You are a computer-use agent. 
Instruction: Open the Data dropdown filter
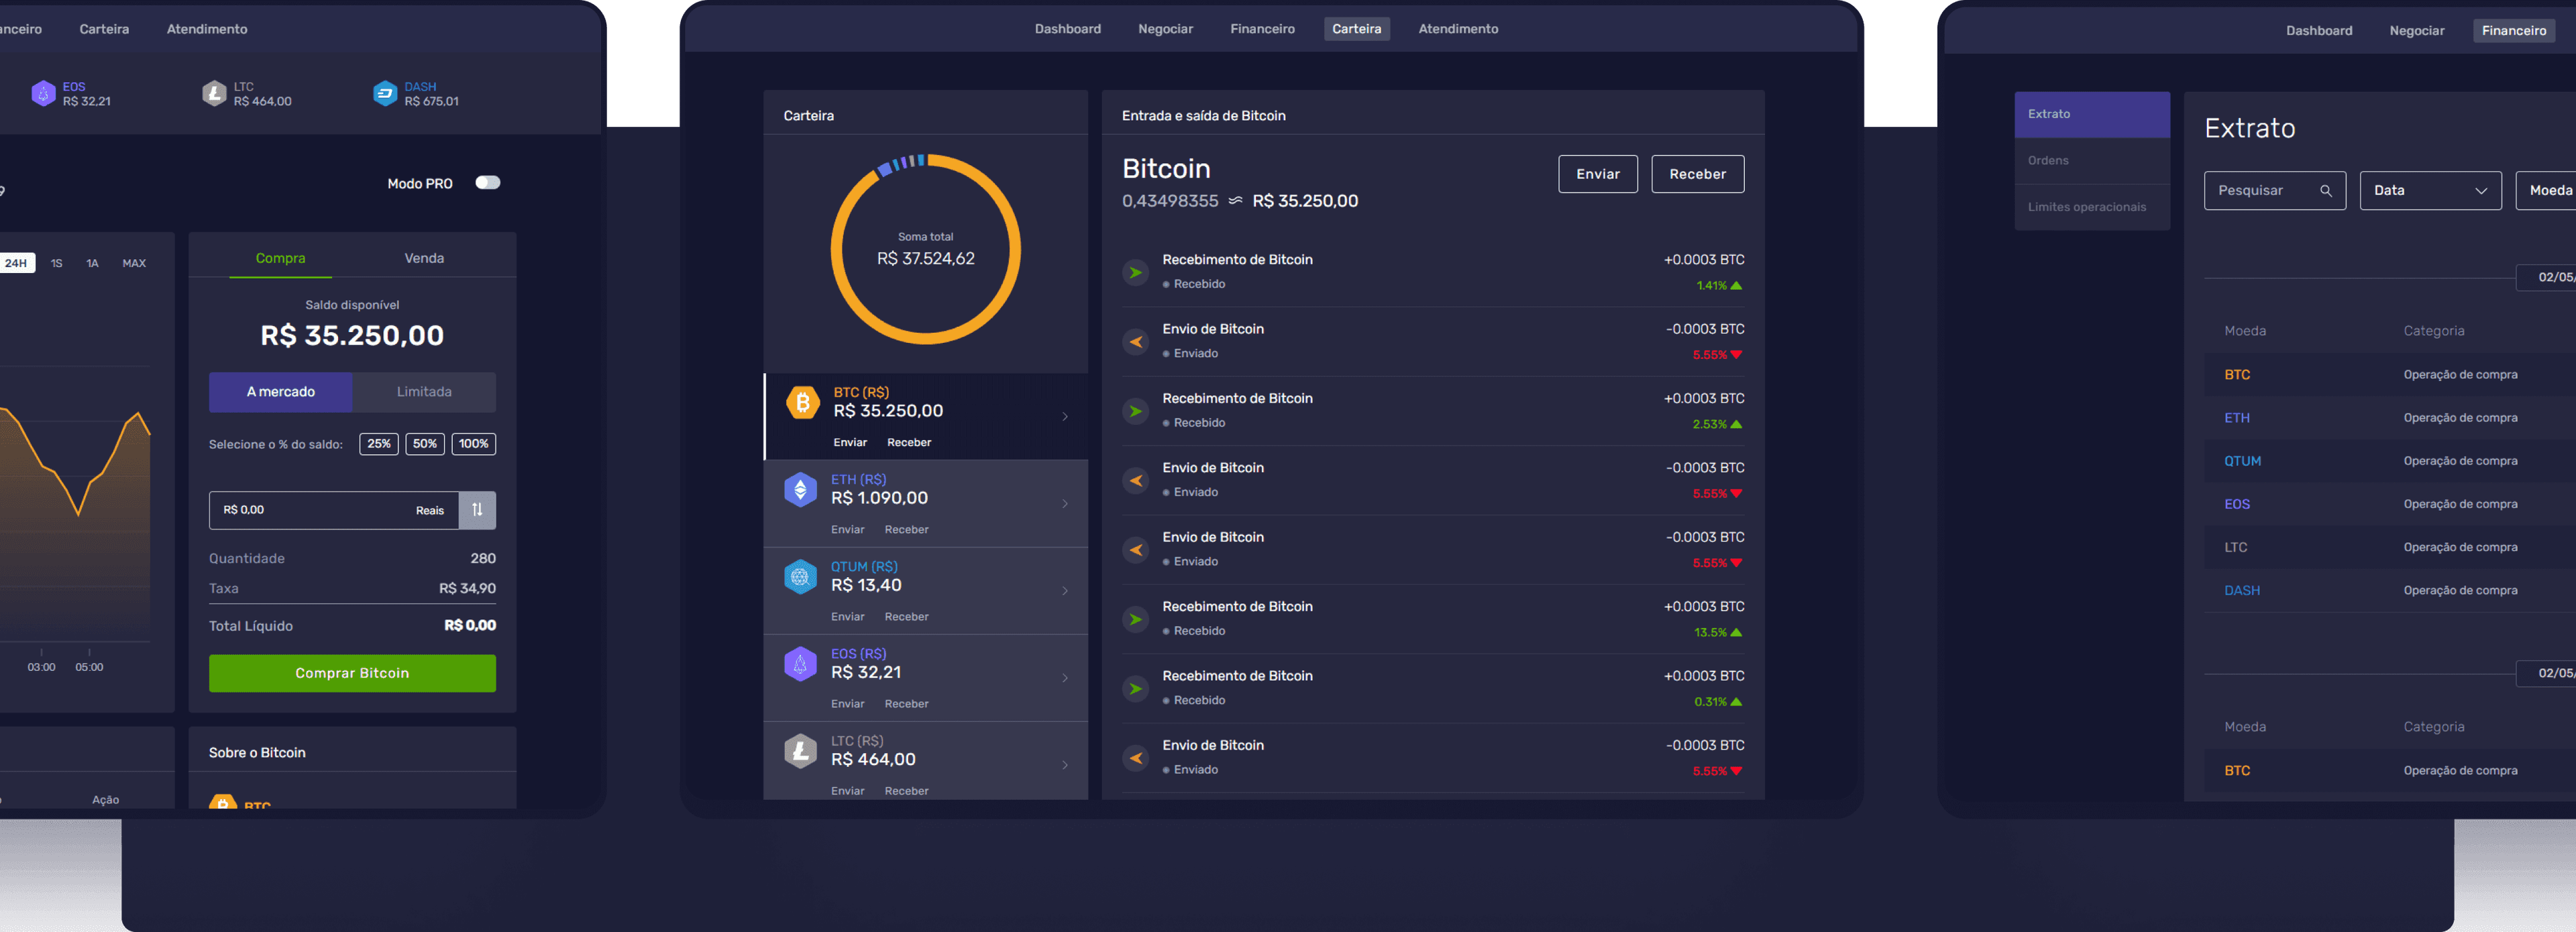coord(2430,191)
